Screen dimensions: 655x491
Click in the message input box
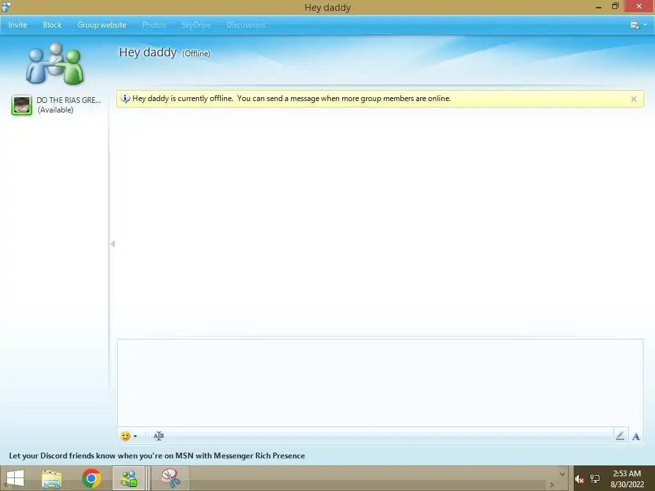tap(380, 383)
